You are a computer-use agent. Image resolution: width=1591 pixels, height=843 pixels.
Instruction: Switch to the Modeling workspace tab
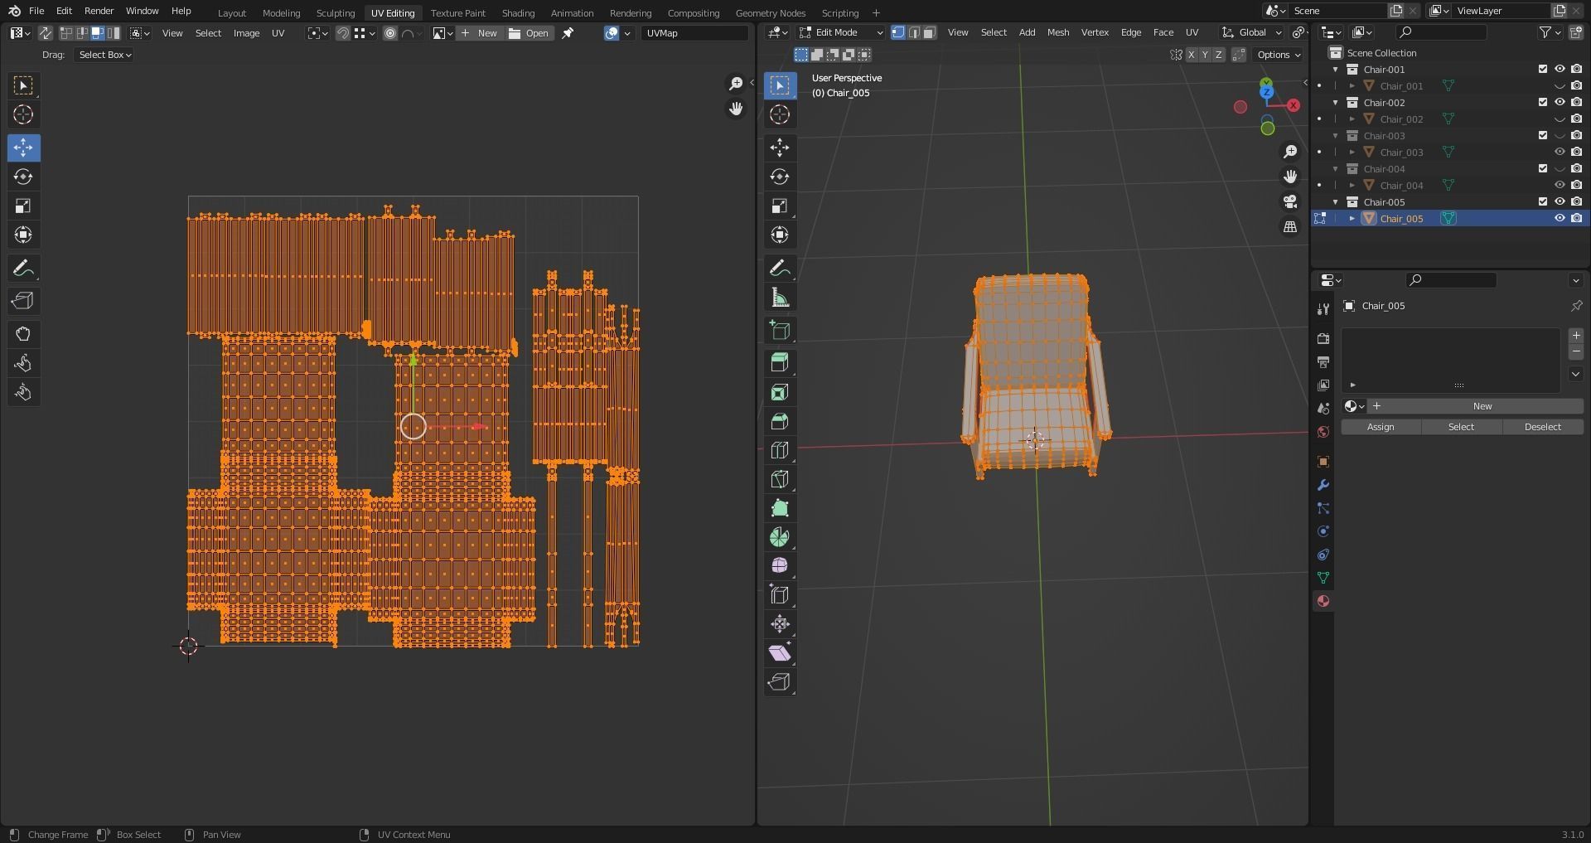click(281, 12)
